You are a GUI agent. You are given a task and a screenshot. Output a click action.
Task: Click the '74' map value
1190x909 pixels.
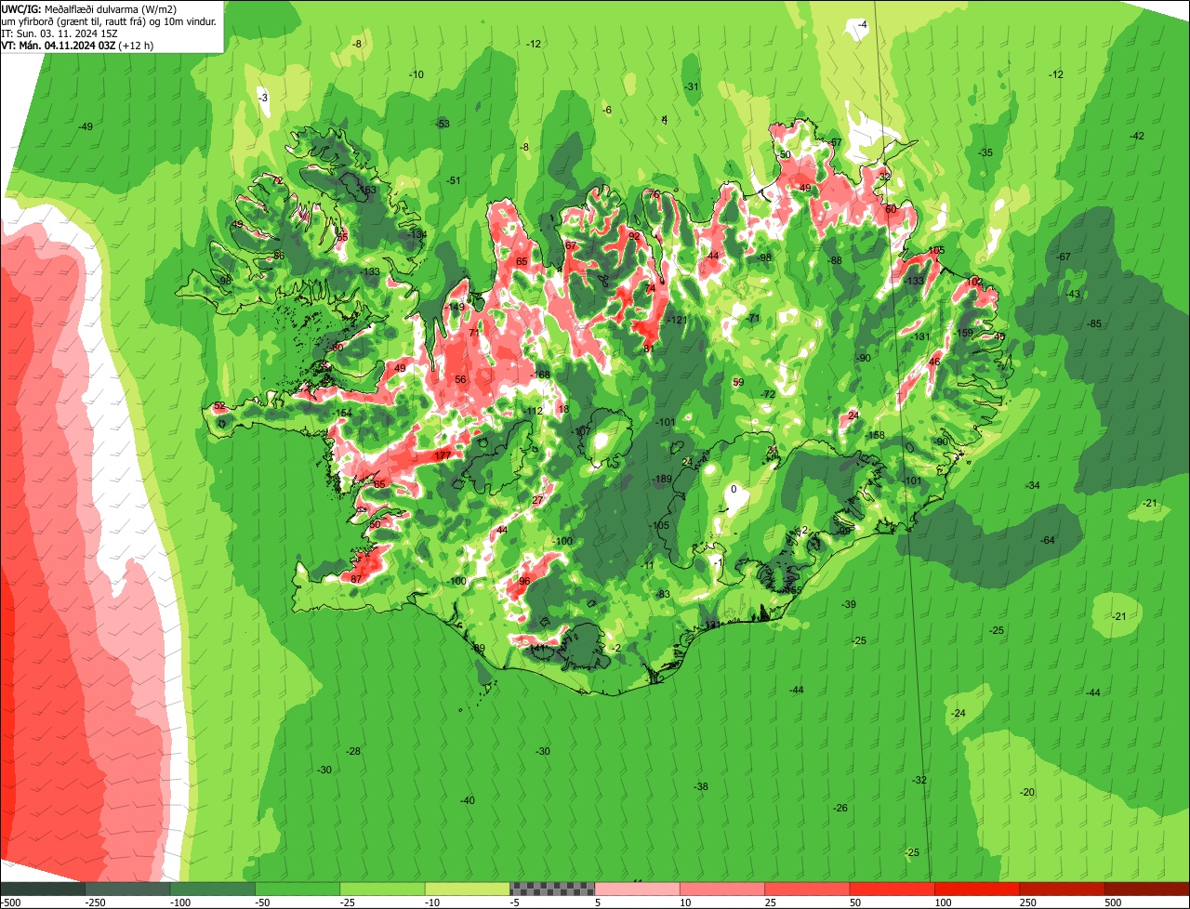[651, 288]
